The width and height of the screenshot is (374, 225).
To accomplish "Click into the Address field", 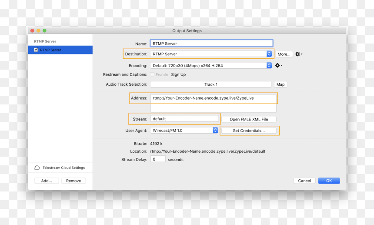I will pos(213,103).
